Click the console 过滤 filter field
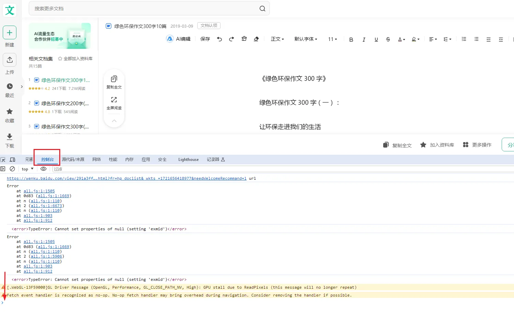 coord(283,169)
